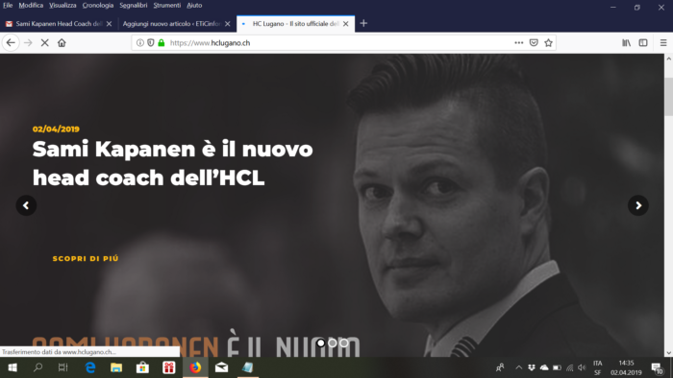Open the Firefox hamburger menu
This screenshot has height=378, width=673.
(x=663, y=43)
